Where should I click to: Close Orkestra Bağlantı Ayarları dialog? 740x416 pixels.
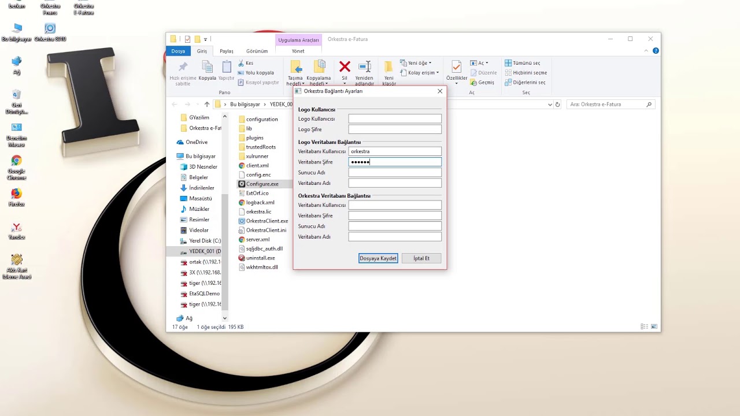440,91
